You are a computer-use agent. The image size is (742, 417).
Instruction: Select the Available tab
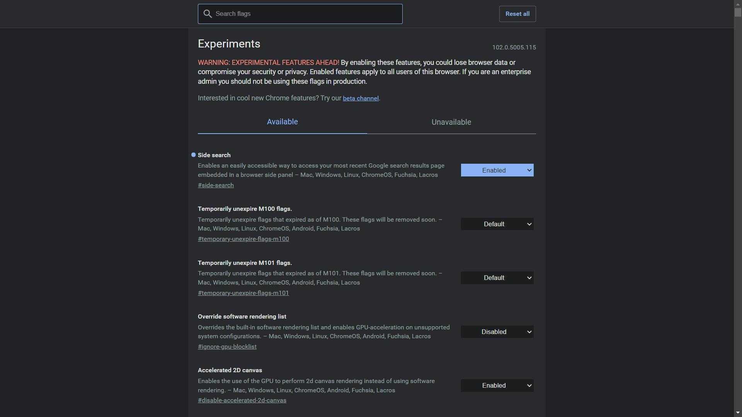tap(282, 122)
